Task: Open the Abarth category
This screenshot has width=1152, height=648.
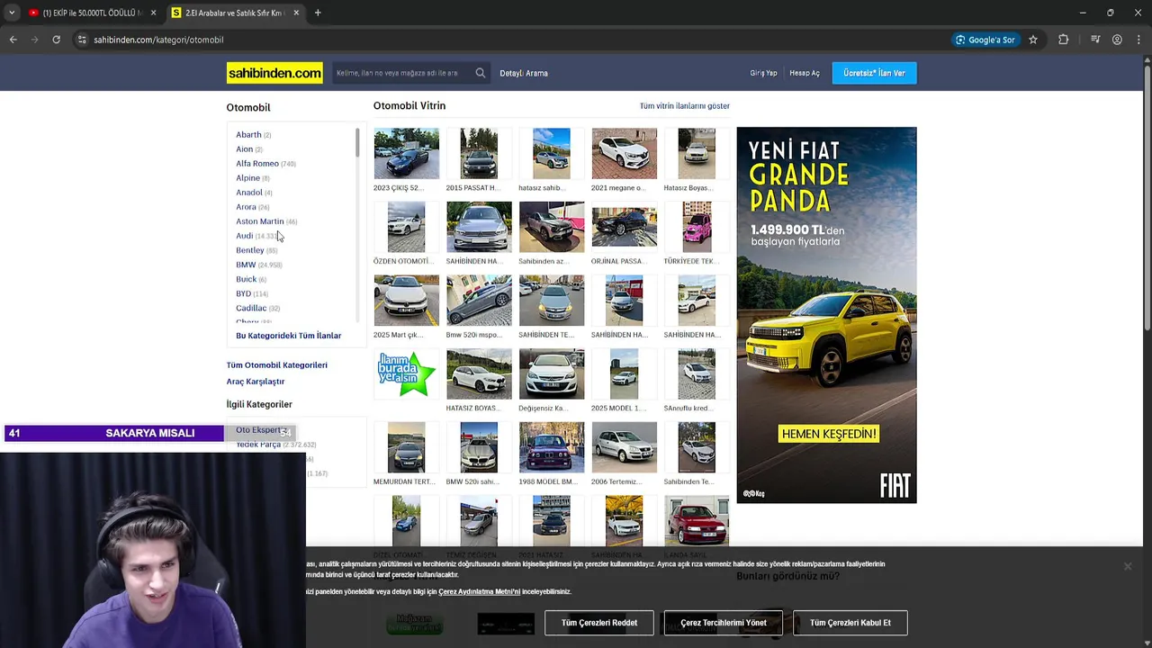Action: (248, 135)
